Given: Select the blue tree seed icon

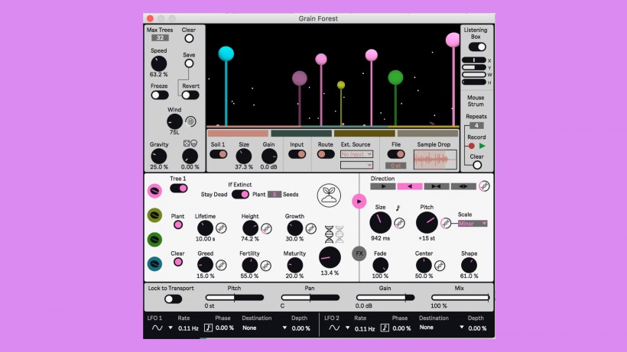Looking at the screenshot, I should pos(155,263).
